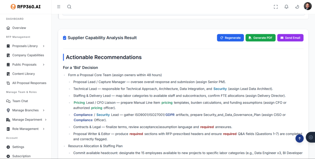Go to the Overview dashboard
The image size is (315, 159).
click(19, 28)
